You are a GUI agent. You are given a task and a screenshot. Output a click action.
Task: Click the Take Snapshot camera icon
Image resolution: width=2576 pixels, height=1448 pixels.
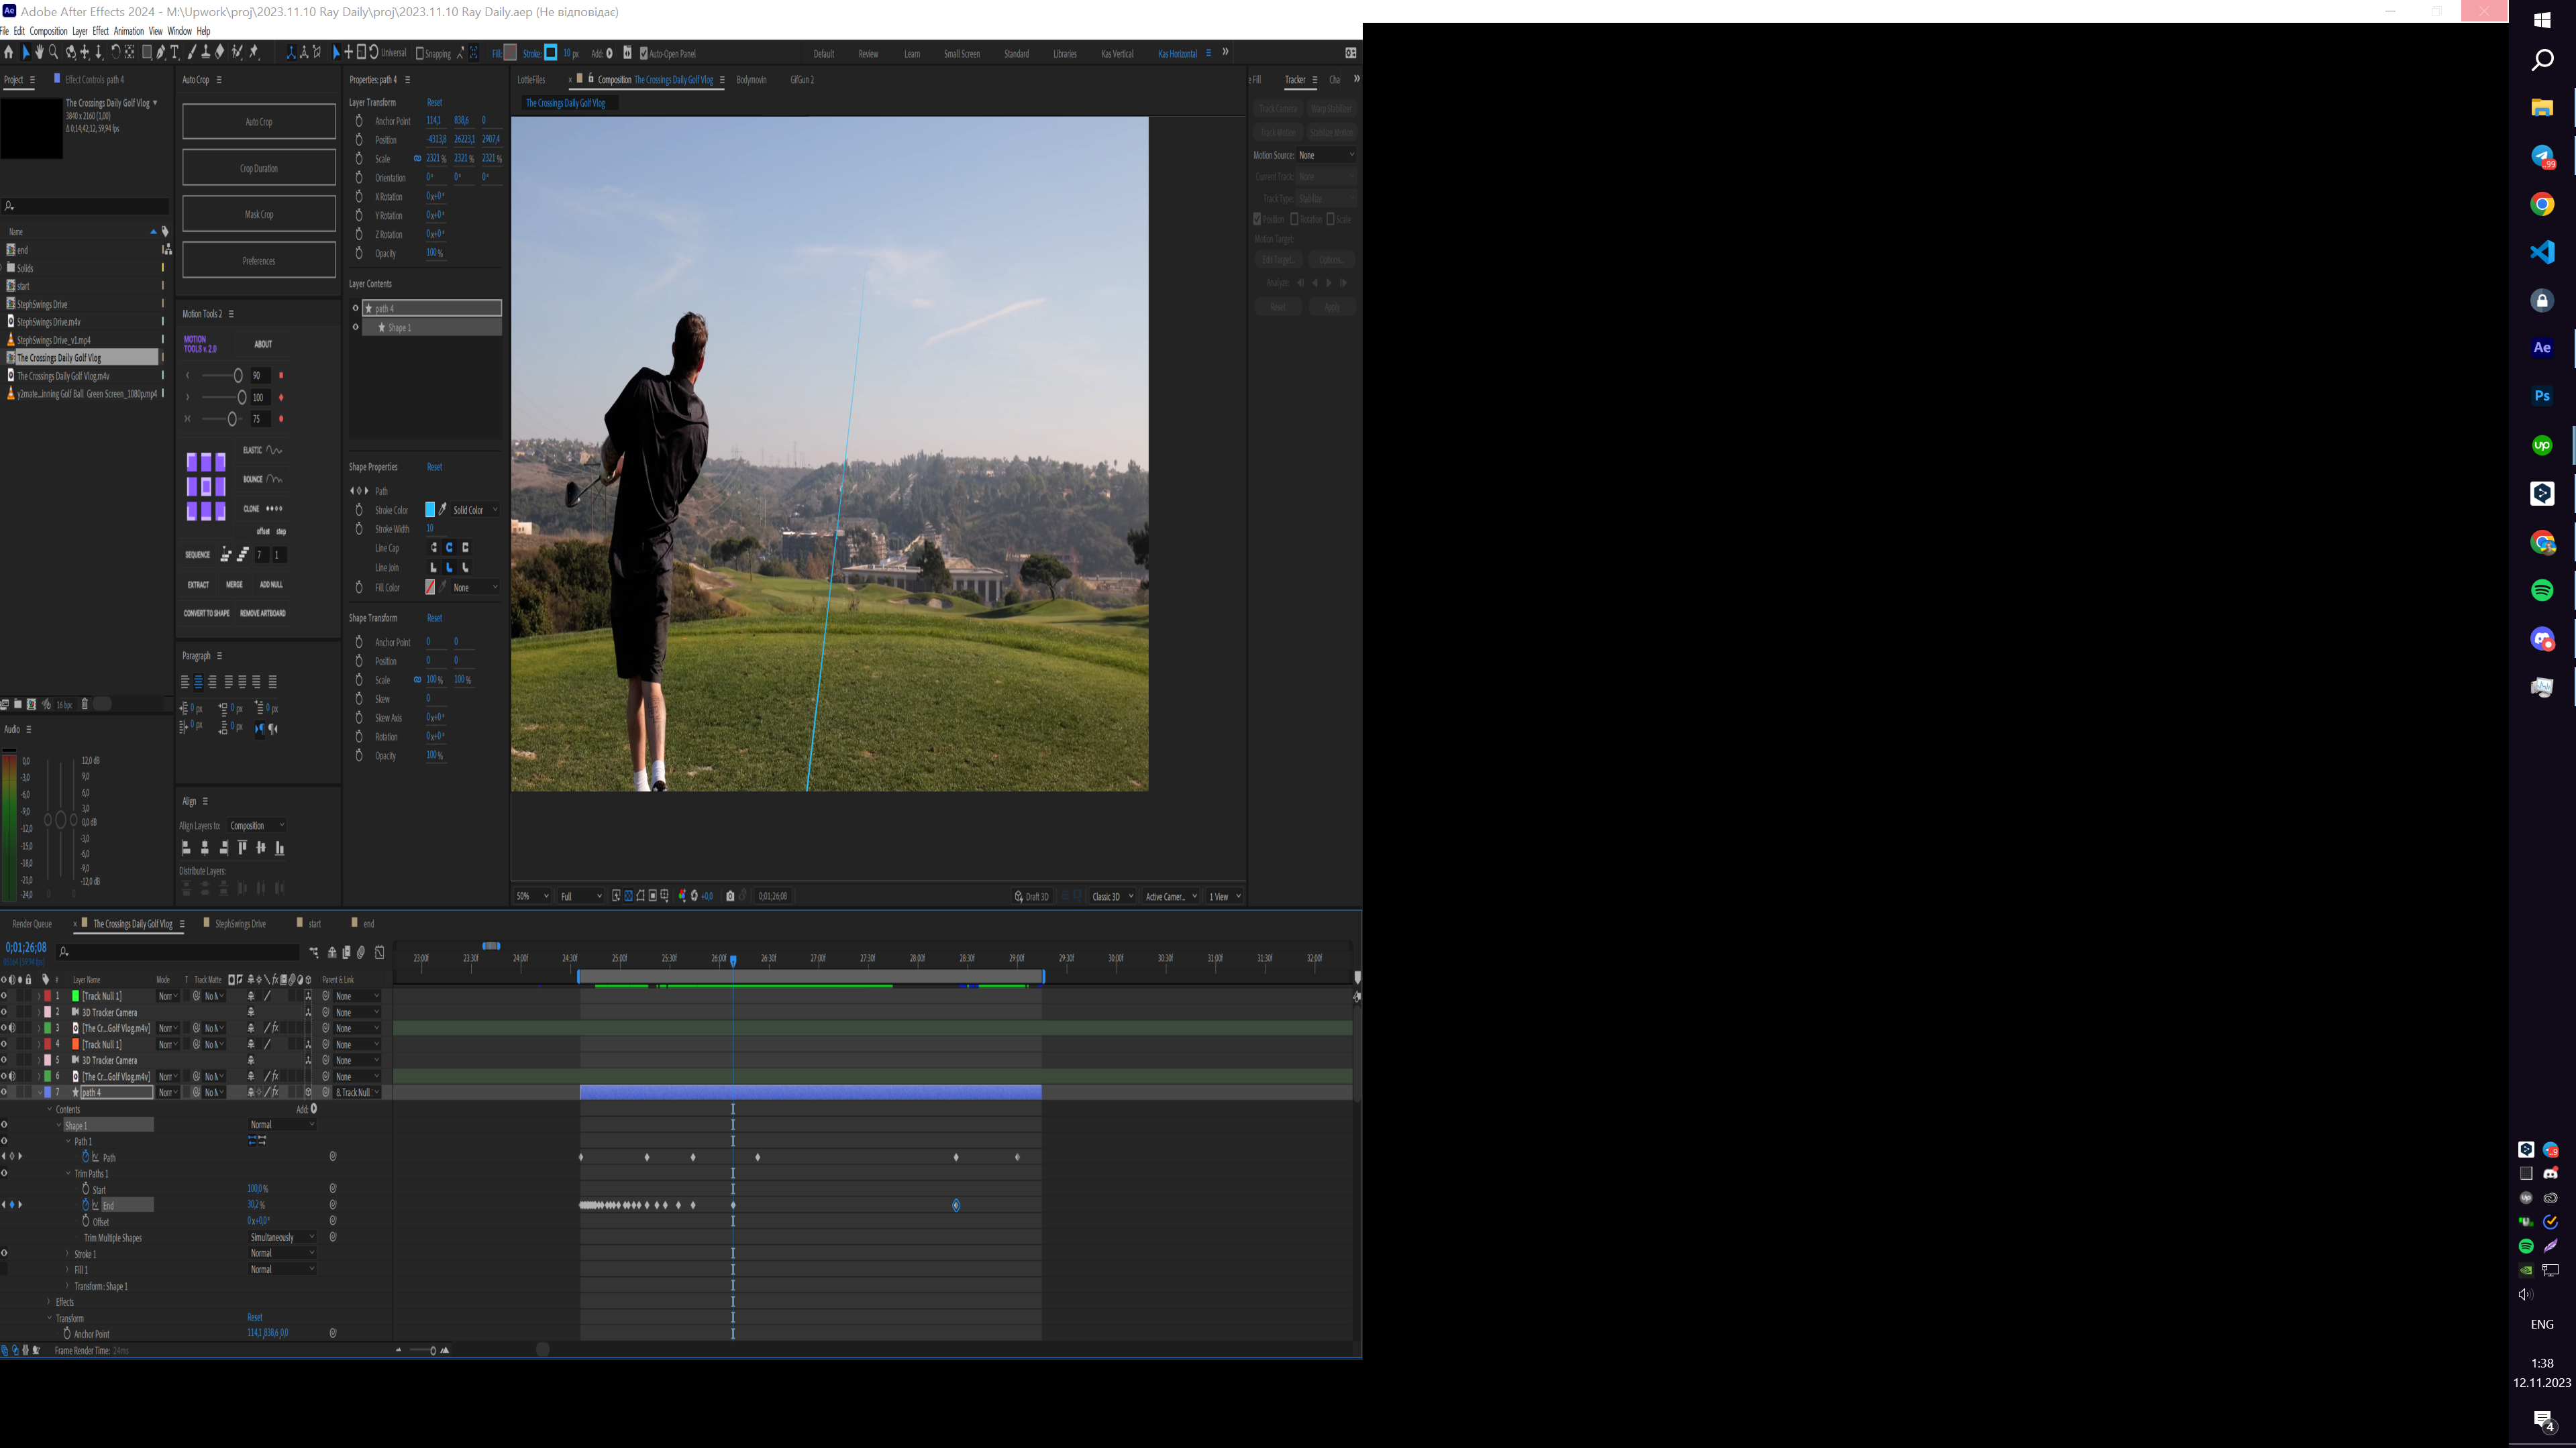[x=731, y=897]
